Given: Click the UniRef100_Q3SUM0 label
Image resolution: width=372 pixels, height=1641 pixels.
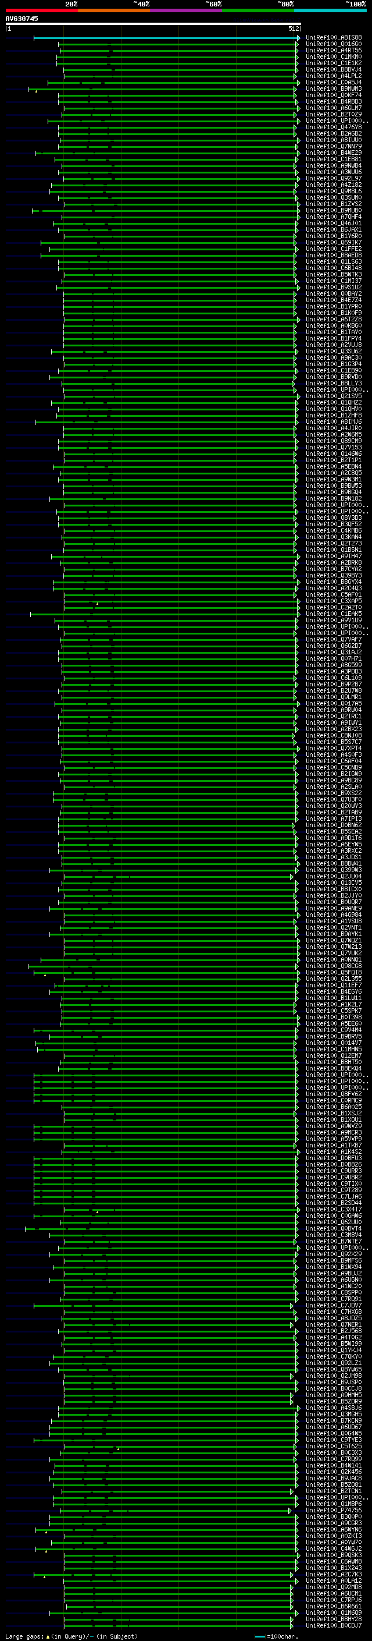Looking at the screenshot, I should (x=334, y=197).
